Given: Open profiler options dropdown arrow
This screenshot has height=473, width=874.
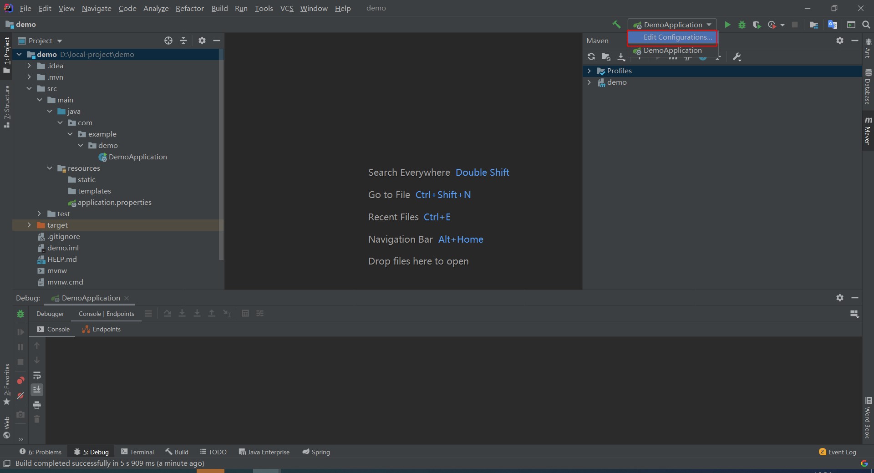Looking at the screenshot, I should pyautogui.click(x=783, y=25).
